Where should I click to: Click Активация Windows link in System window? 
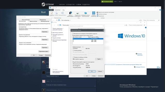[x=140, y=67]
